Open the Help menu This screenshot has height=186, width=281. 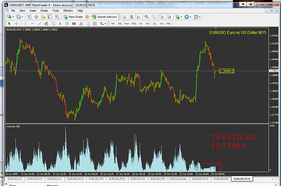80,11
